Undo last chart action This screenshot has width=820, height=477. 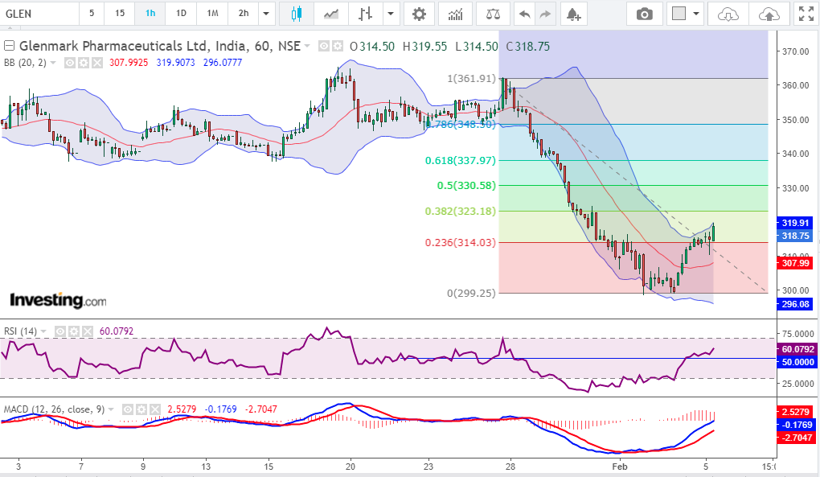coord(524,14)
